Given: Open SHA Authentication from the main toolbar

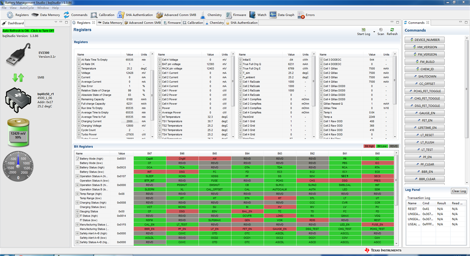Looking at the screenshot, I should 135,15.
